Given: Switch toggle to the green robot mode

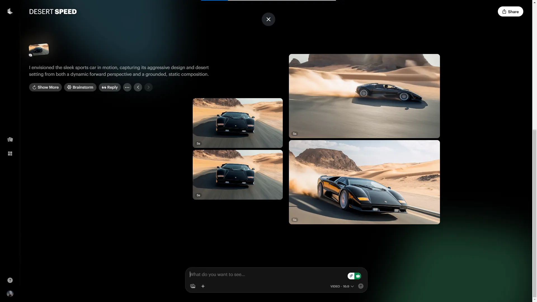Looking at the screenshot, I should coord(358,276).
